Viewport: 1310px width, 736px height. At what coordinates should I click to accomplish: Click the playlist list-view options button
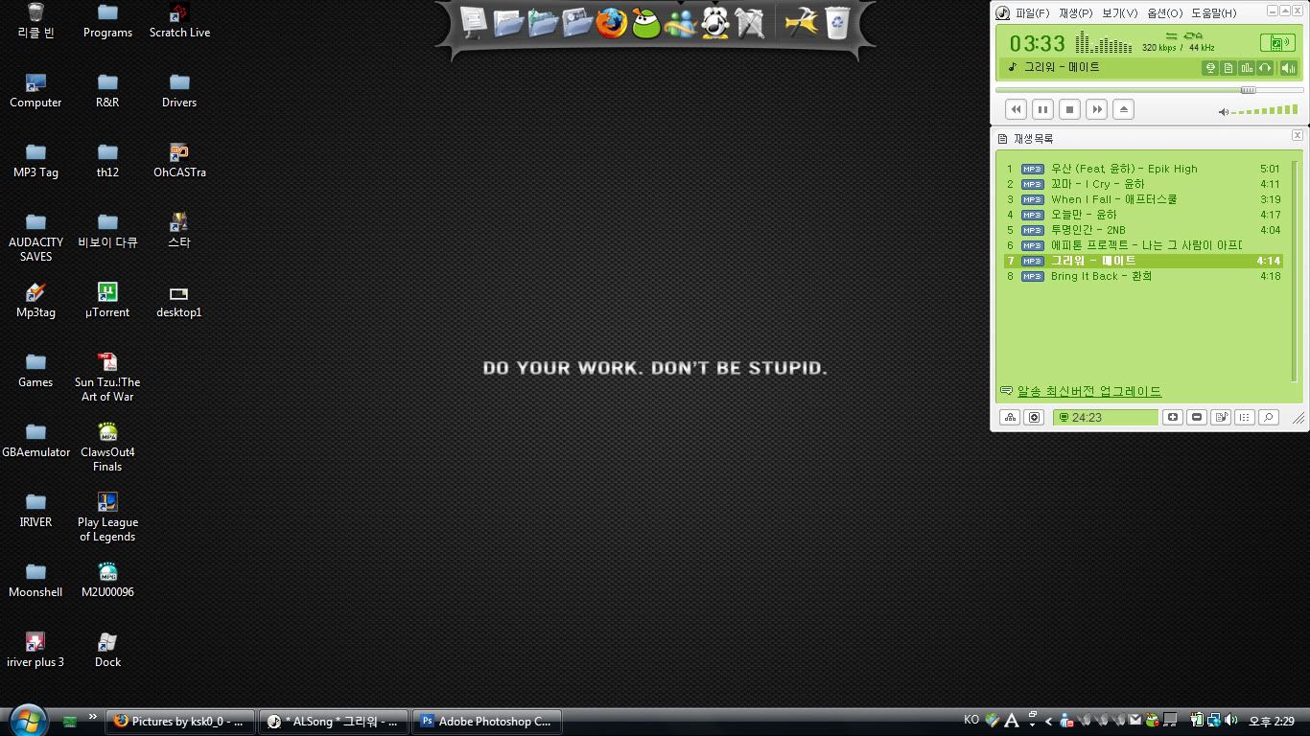tap(1244, 417)
